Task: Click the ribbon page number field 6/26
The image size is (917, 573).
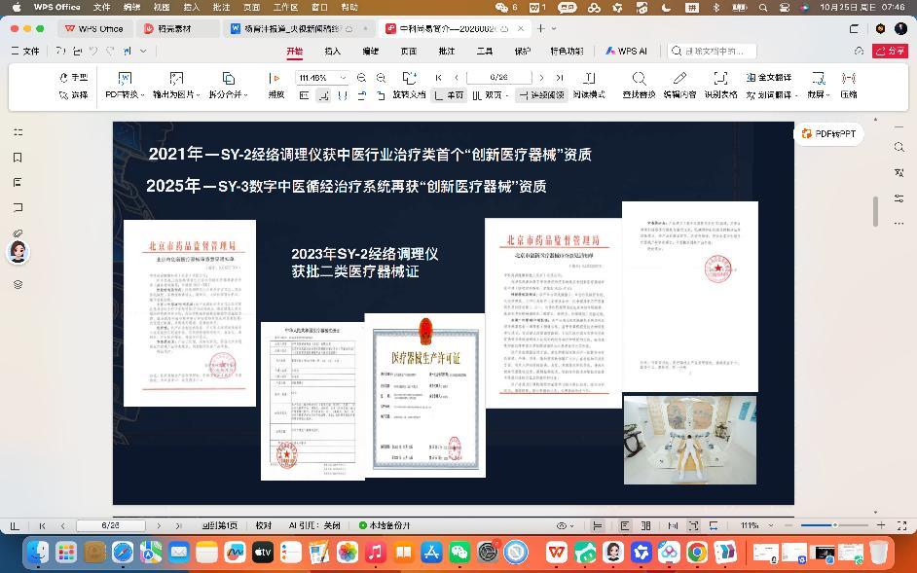Action: 498,77
